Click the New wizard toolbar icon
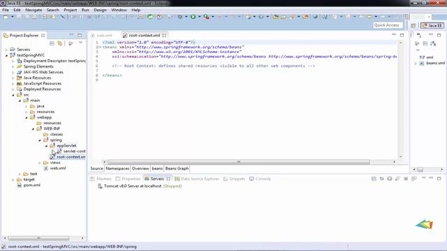 6,17
